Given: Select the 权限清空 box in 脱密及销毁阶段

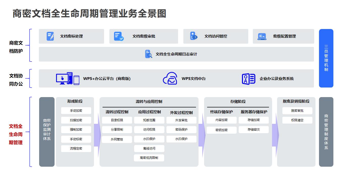Looking at the screenshot, I should click(x=297, y=120).
